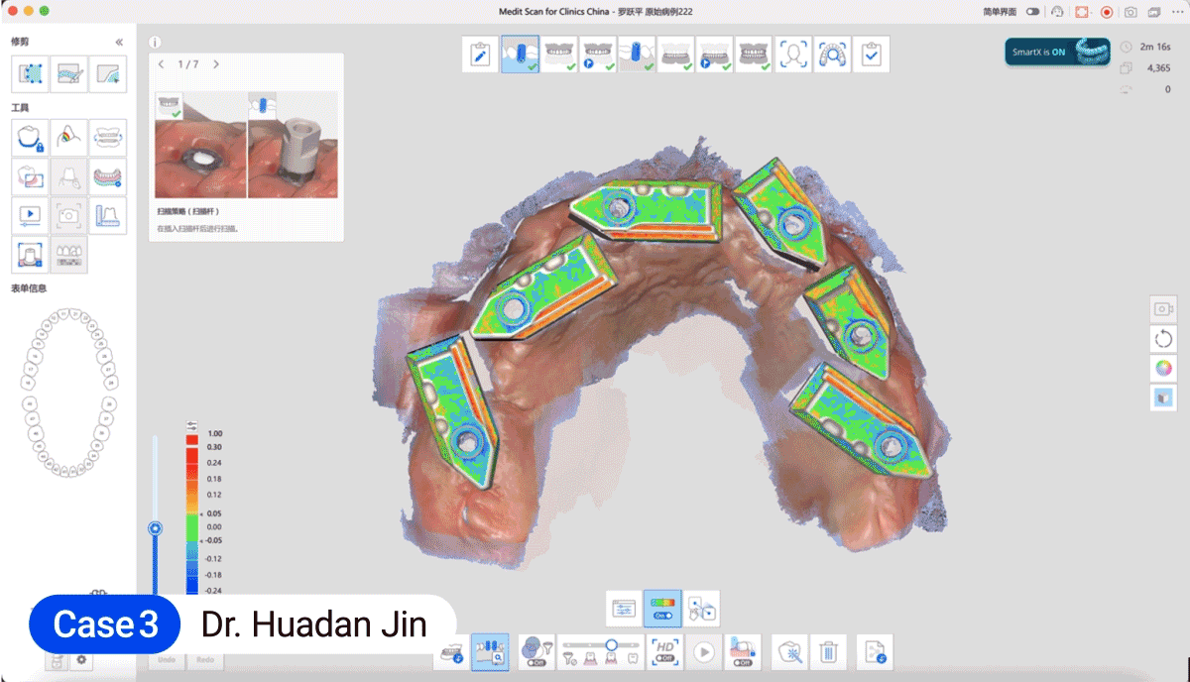Open the occlusion analysis tool

coord(69,136)
